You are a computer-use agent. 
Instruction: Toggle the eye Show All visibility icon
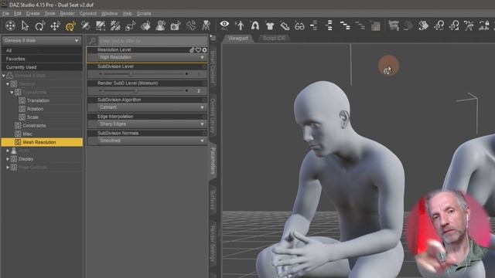(x=224, y=25)
